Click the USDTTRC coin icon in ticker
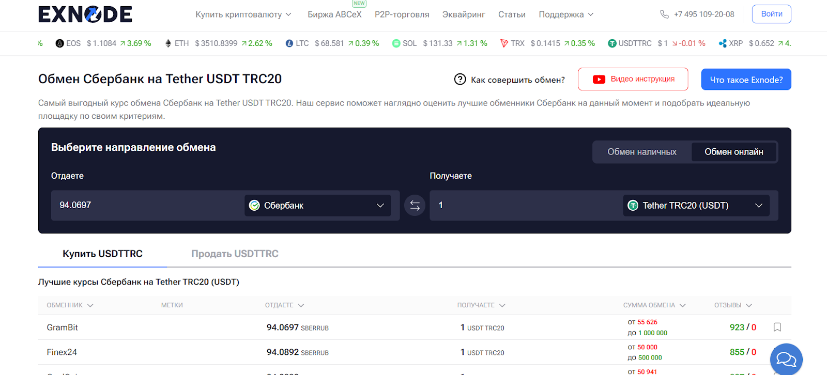 pyautogui.click(x=612, y=43)
